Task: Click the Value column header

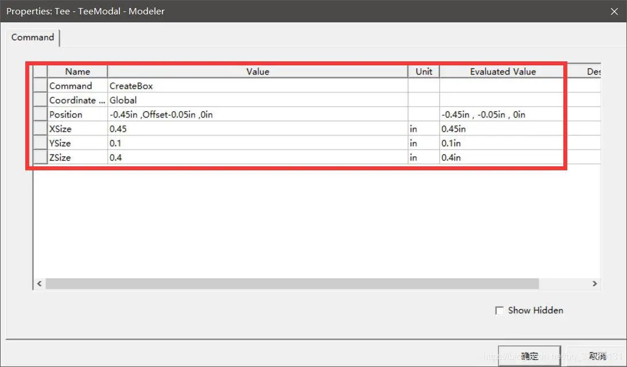Action: pos(258,72)
